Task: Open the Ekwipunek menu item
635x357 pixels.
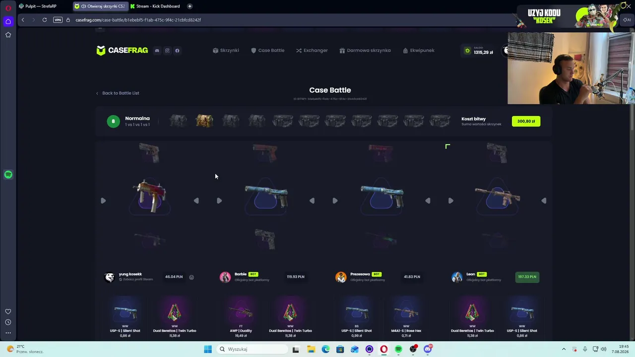Action: coord(419,50)
